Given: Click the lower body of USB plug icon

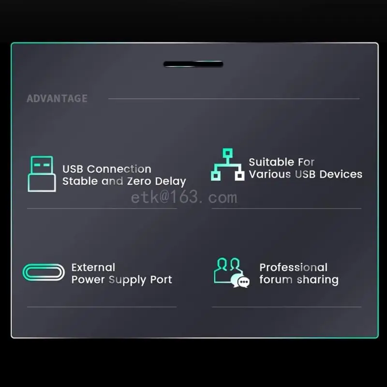Looking at the screenshot, I should point(42,183).
